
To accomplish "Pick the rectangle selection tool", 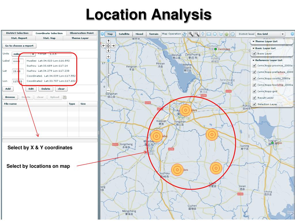I will click(209, 34).
